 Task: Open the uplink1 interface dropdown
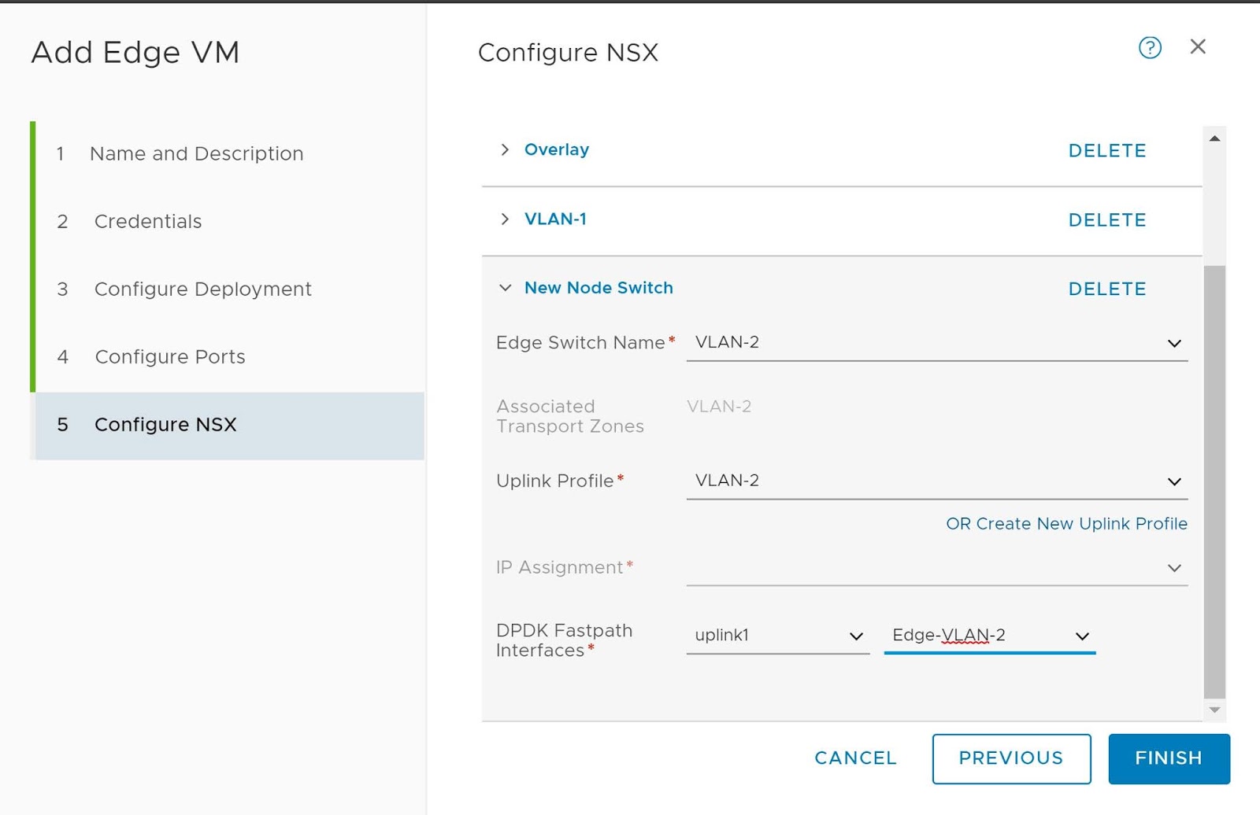pyautogui.click(x=777, y=636)
